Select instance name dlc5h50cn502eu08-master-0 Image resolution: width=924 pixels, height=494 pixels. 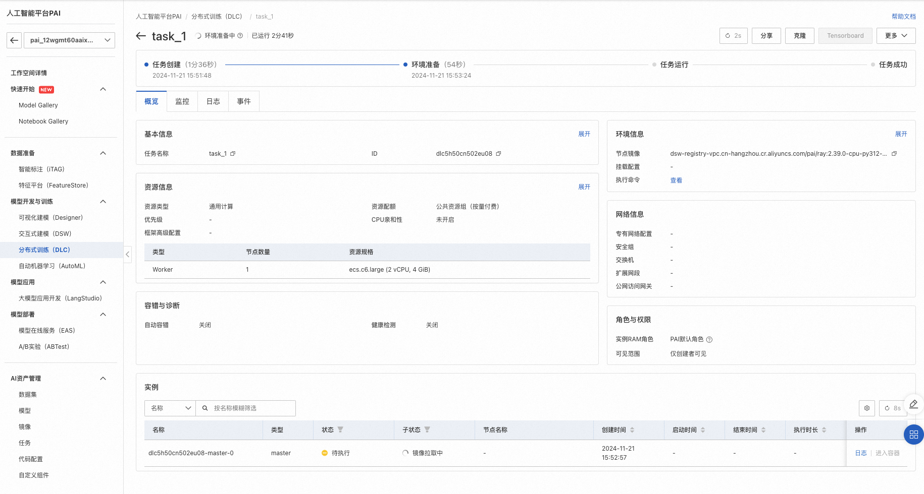pyautogui.click(x=191, y=453)
